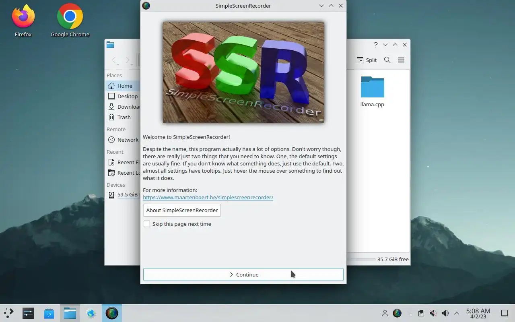
Task: Open the web browser globe taskbar icon
Action: [x=91, y=313]
